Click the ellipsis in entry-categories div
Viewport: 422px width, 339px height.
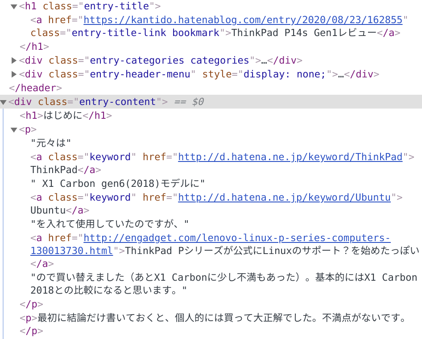[x=264, y=61]
